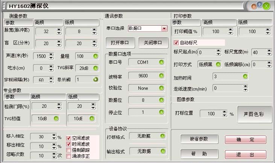Screen dimensions: 275x163
Task: Open the 输出格式 无数据 dropdown
Action: pyautogui.click(x=163, y=151)
